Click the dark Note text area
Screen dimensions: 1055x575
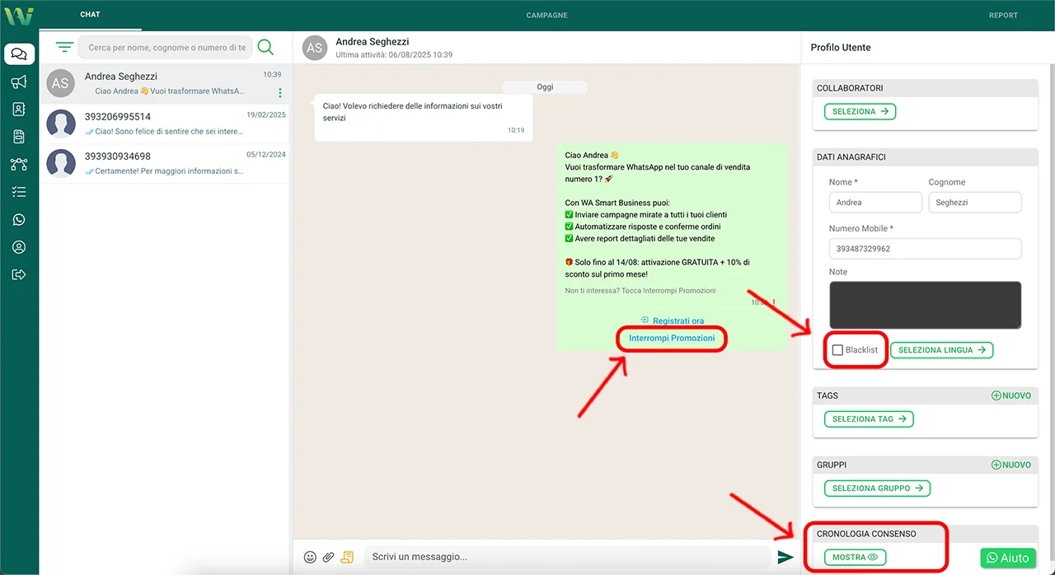coord(926,306)
